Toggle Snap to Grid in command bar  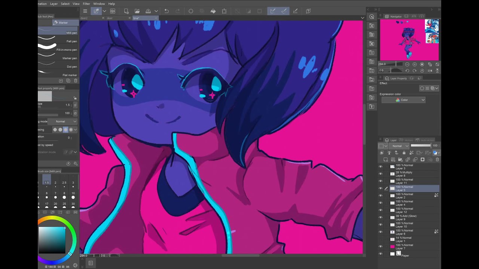295,11
